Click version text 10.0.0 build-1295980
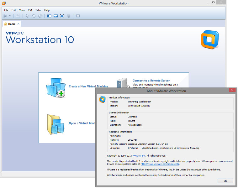Image resolution: width=238 pixels, height=188 pixels. 139,106
